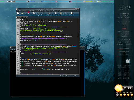The height and width of the screenshot is (100, 134).
Task: Click the terminal window prompt text
Action: (x=13, y=51)
